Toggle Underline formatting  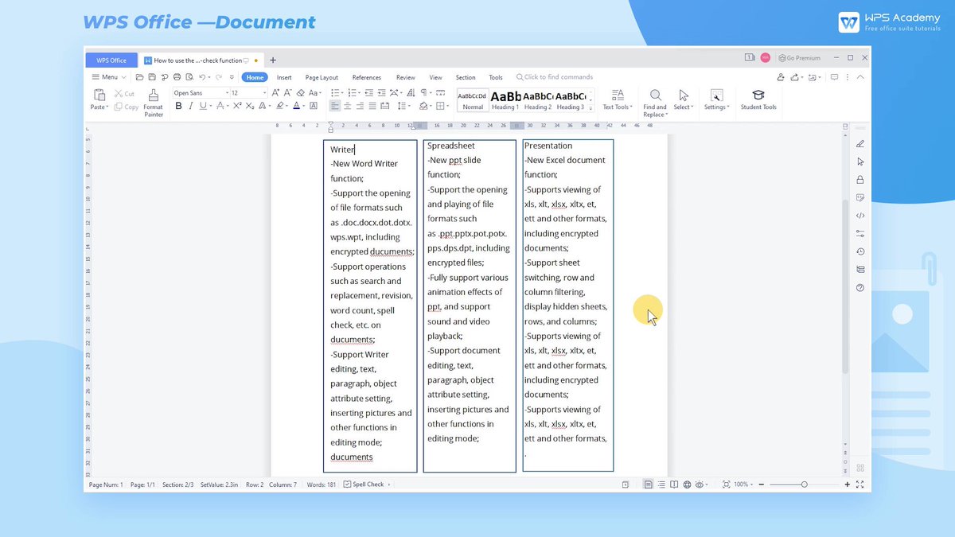point(202,106)
